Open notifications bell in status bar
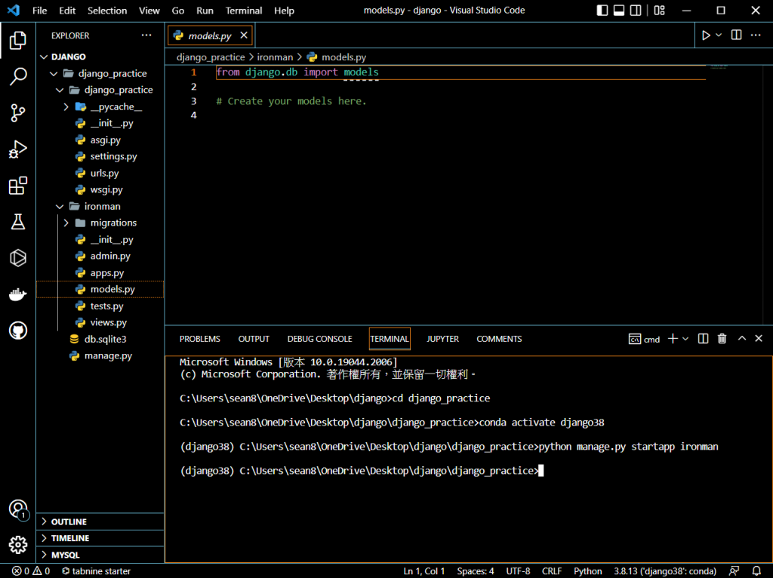This screenshot has width=773, height=578. 756,570
